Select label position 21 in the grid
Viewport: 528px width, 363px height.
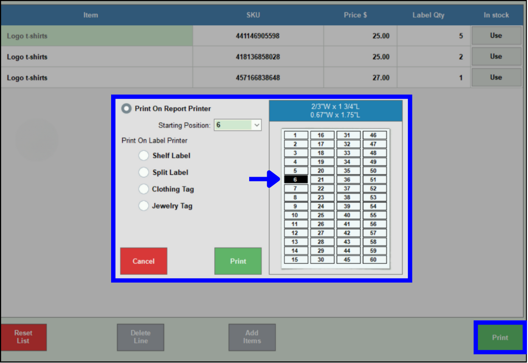[x=321, y=180]
